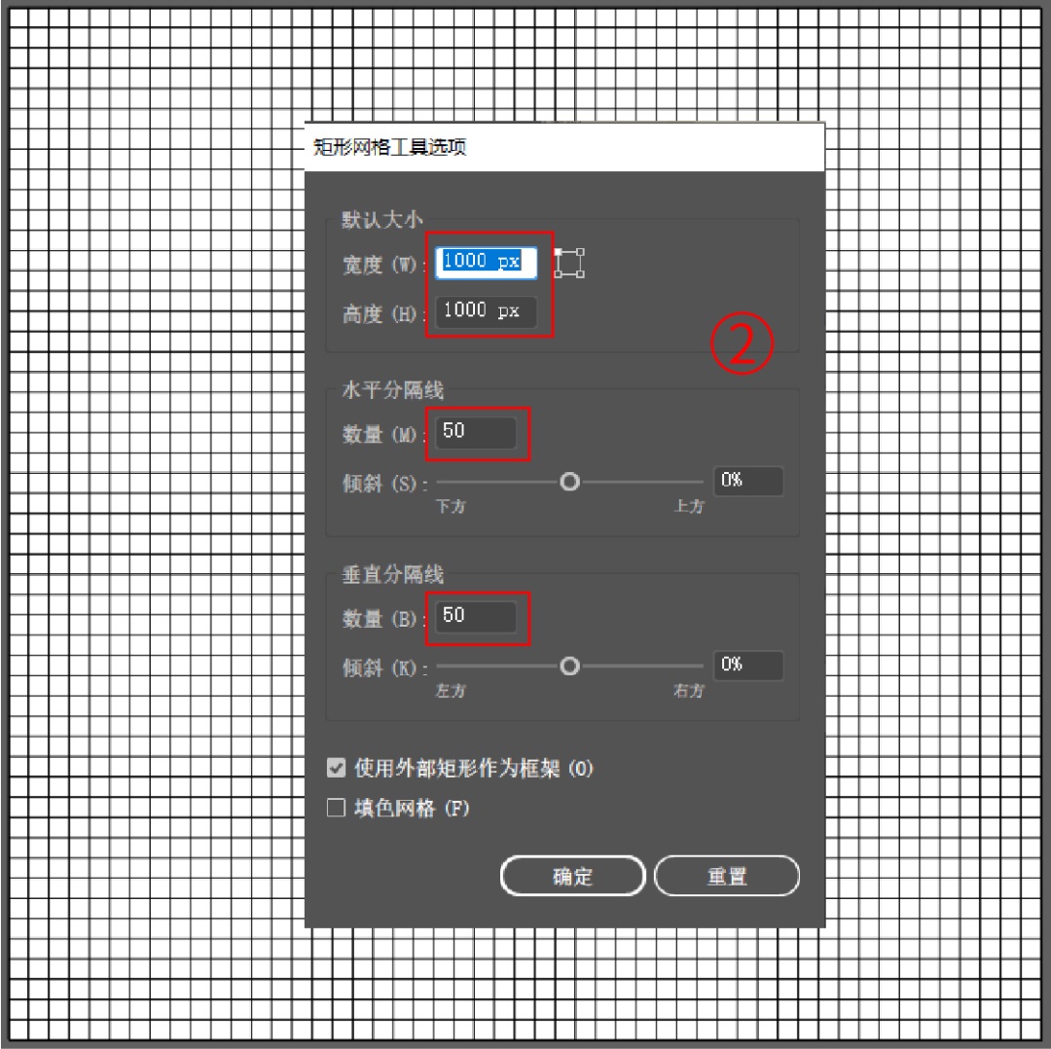This screenshot has height=1049, width=1051.
Task: Confirm with the 确定 button
Action: (x=572, y=876)
